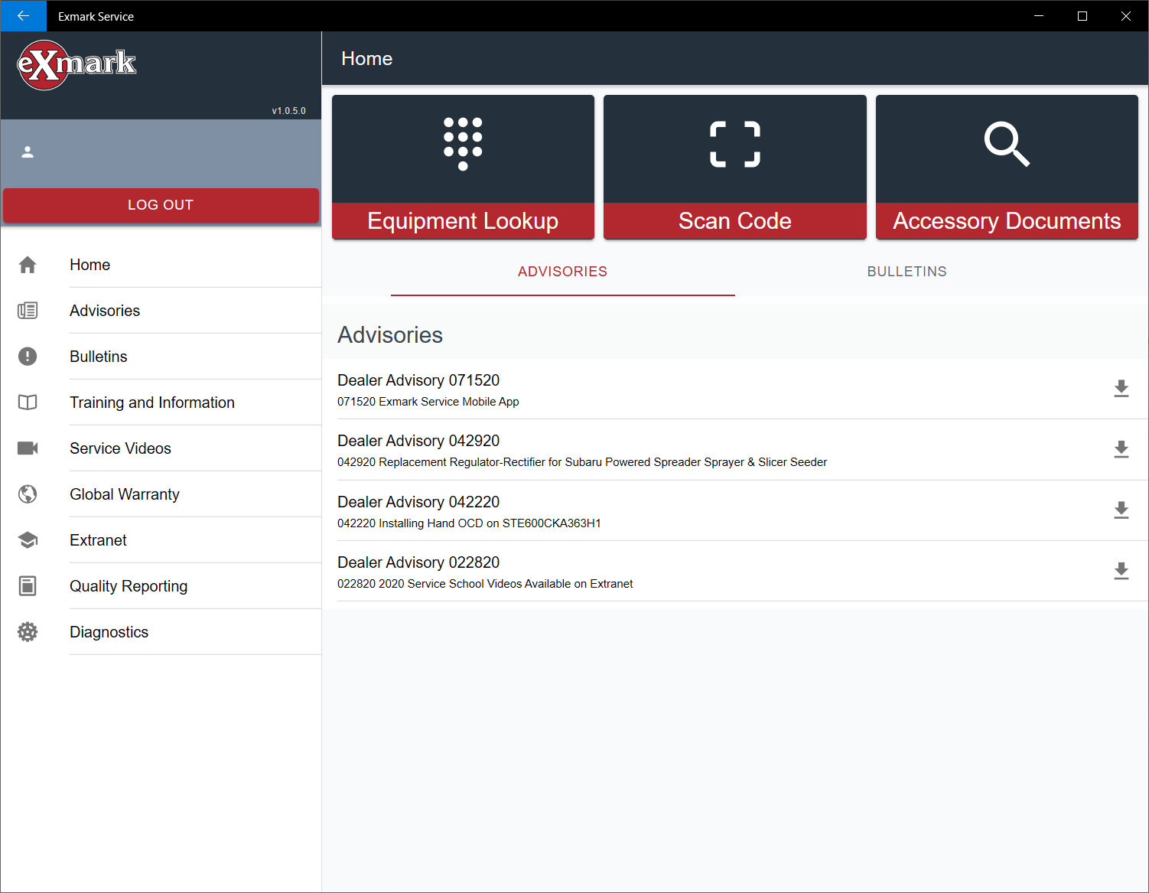Image resolution: width=1149 pixels, height=893 pixels.
Task: Click the Training open book icon
Action: [x=28, y=403]
